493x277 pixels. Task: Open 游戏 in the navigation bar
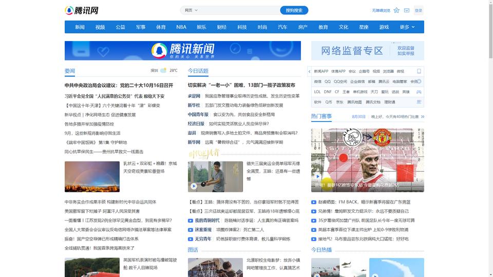(x=384, y=27)
